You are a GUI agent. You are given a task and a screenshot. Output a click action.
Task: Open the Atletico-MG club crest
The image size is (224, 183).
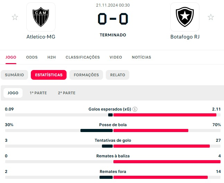coord(41,17)
